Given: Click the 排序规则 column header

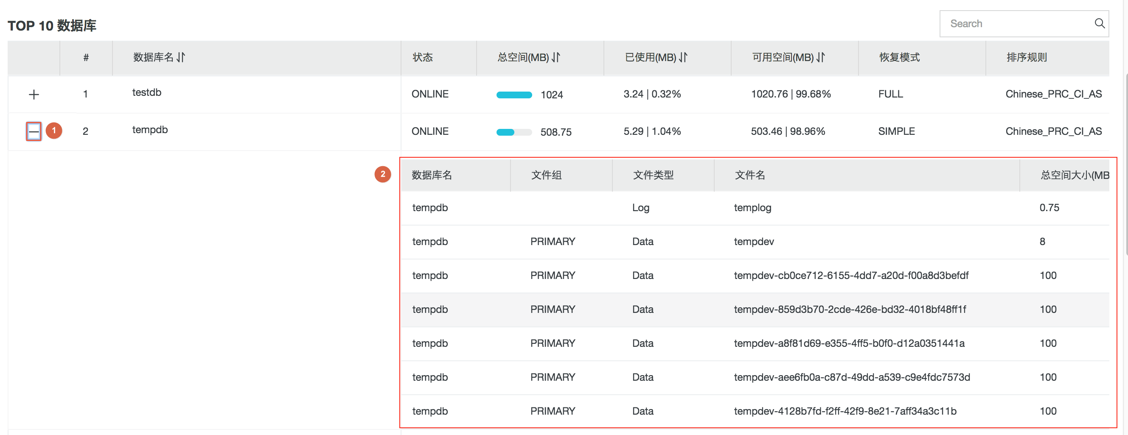Looking at the screenshot, I should coord(1027,57).
